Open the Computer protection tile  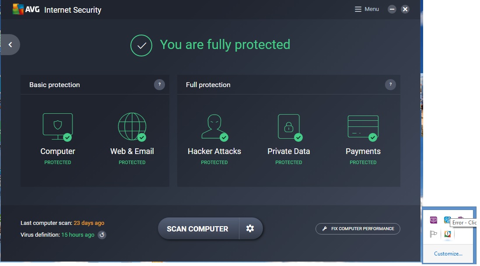[58, 139]
